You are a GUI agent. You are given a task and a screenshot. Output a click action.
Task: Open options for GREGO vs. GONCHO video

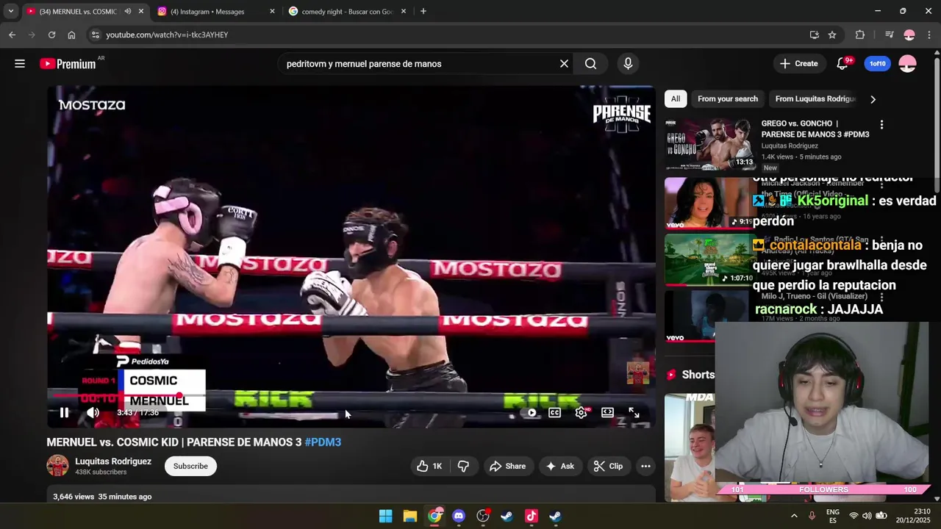point(881,125)
